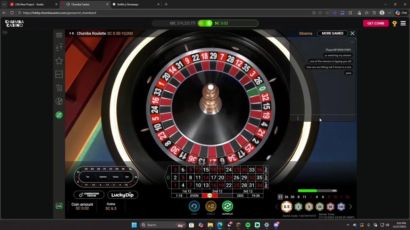Minimize the chat panel
The width and height of the screenshot is (410, 230).
click(x=352, y=42)
